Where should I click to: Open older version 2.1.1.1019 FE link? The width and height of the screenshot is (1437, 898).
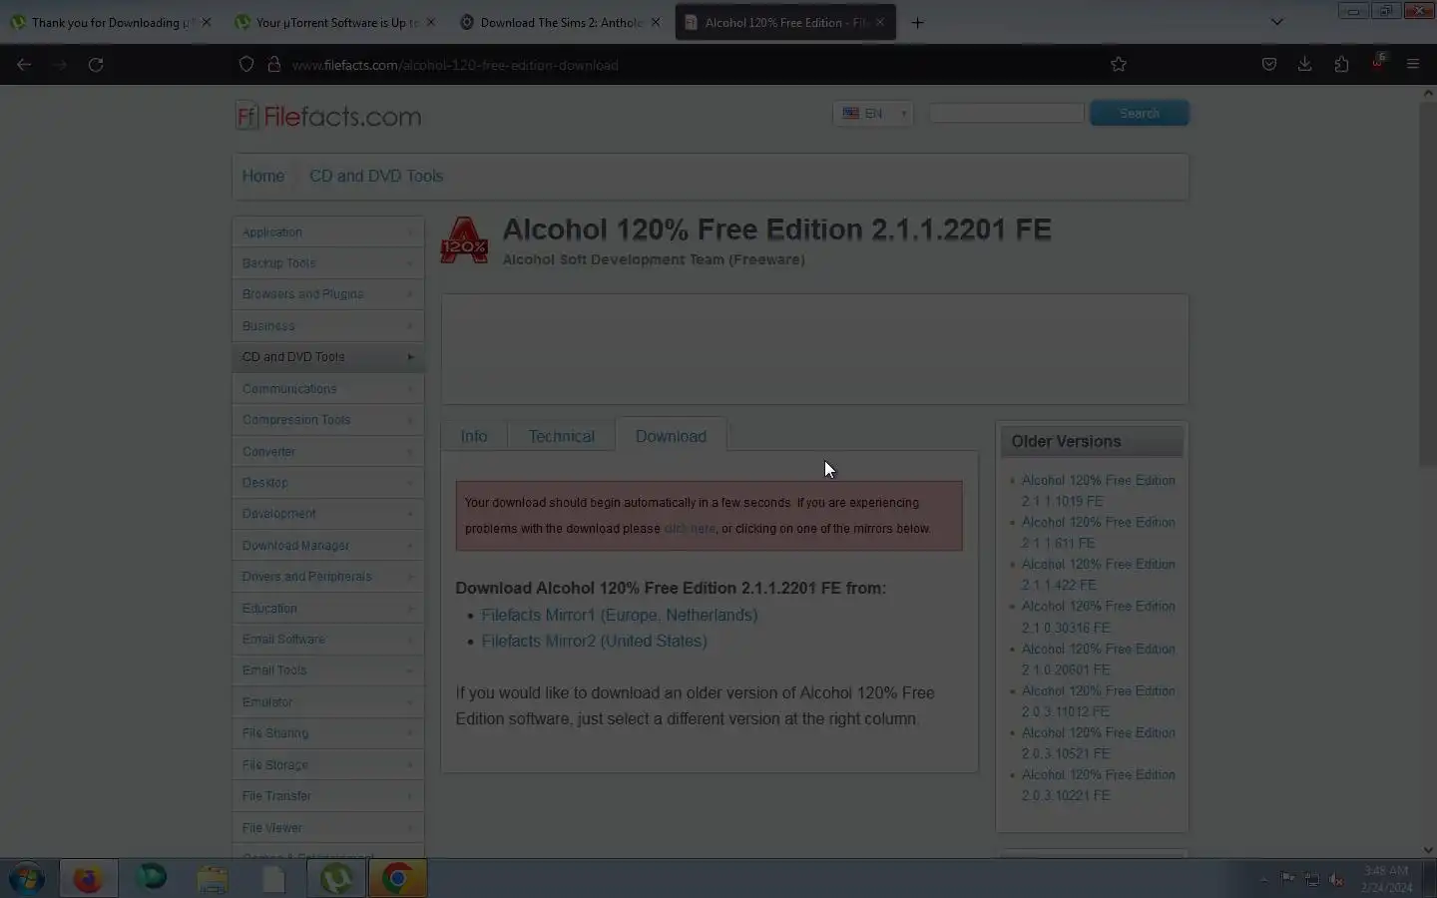[x=1098, y=491]
